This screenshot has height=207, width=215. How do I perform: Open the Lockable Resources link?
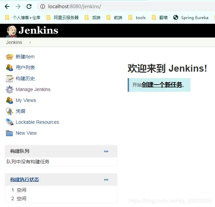coord(37,122)
